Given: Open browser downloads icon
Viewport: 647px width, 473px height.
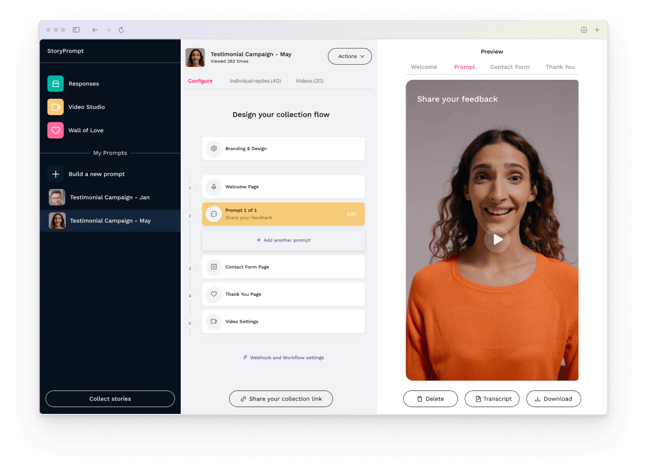Looking at the screenshot, I should 584,30.
